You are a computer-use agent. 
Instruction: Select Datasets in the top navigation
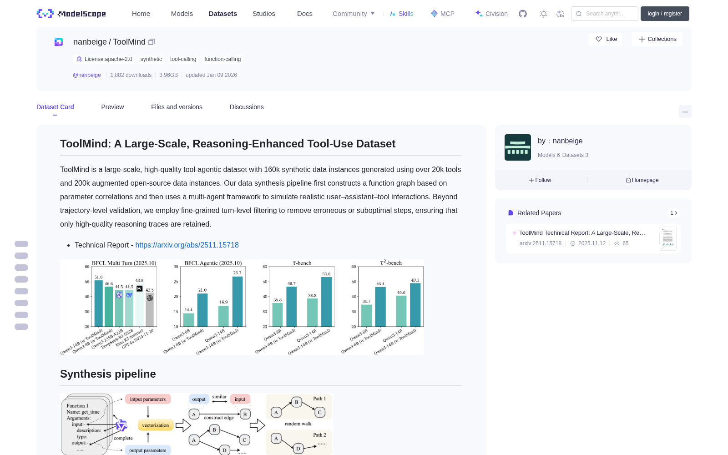[223, 14]
